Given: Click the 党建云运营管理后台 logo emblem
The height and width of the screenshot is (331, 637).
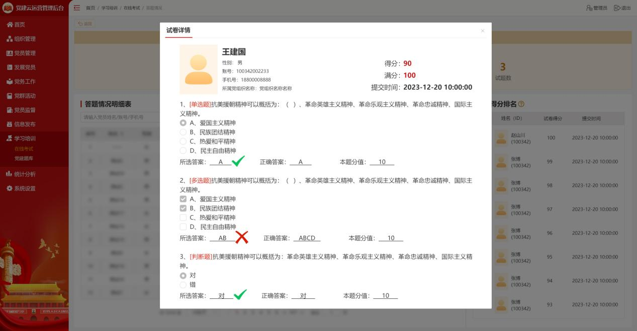Looking at the screenshot, I should tap(8, 8).
